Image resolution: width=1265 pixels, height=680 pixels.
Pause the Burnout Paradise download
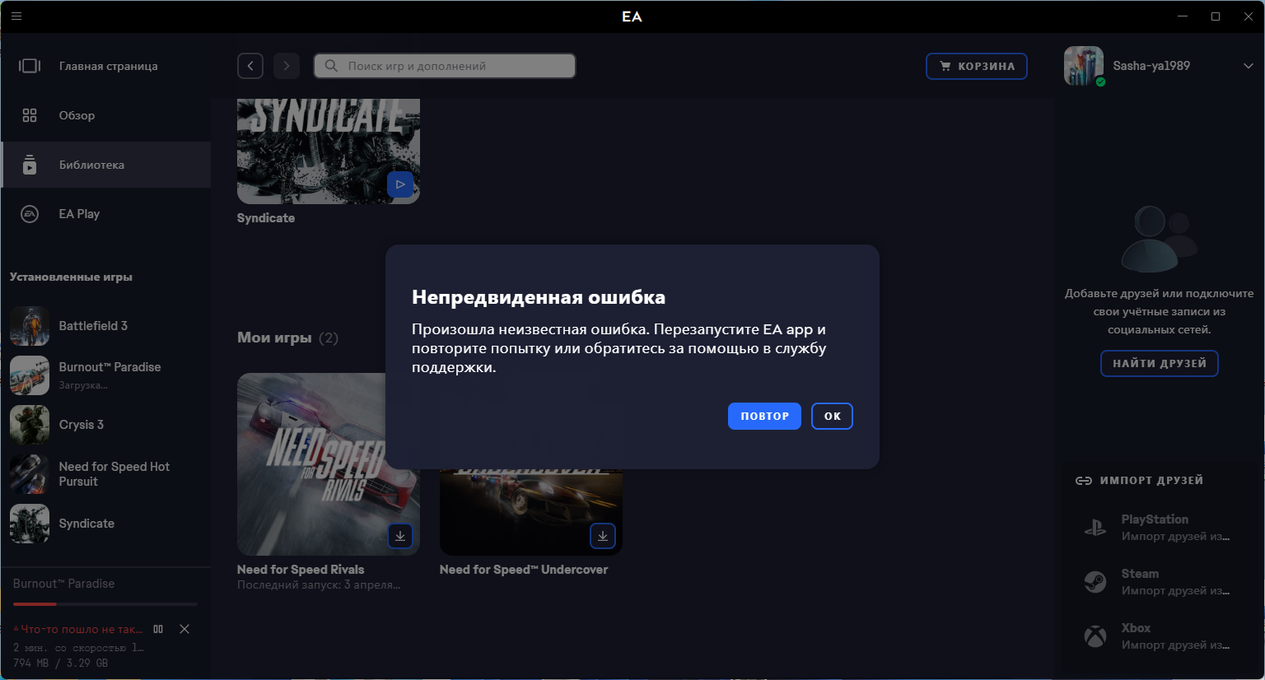coord(158,629)
